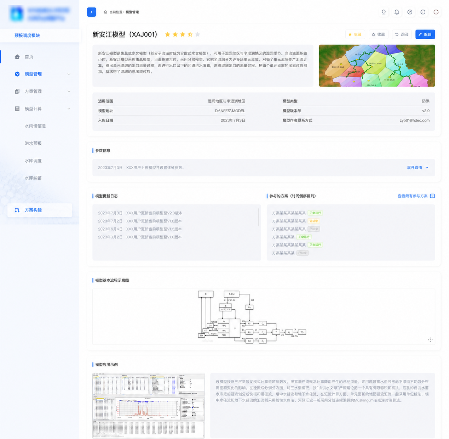Click the 适用范围 value 湿润地区与半湿润地区
The image size is (449, 439).
226,101
